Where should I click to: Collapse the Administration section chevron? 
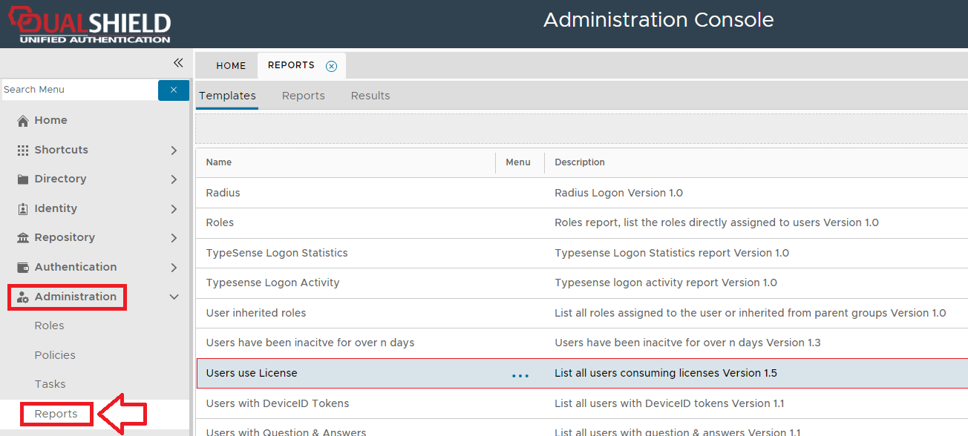(x=174, y=297)
